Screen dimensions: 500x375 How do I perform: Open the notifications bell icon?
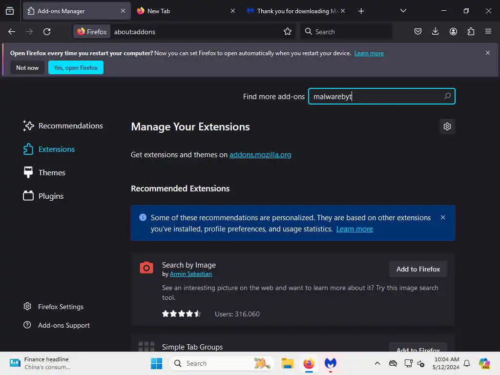(467, 363)
